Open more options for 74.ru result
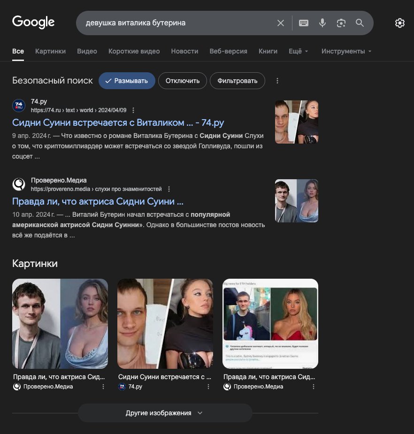Image resolution: width=414 pixels, height=434 pixels. click(x=133, y=110)
